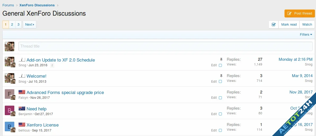Click the US flag next to Xenforo License
The height and width of the screenshot is (136, 316).
(x=22, y=125)
